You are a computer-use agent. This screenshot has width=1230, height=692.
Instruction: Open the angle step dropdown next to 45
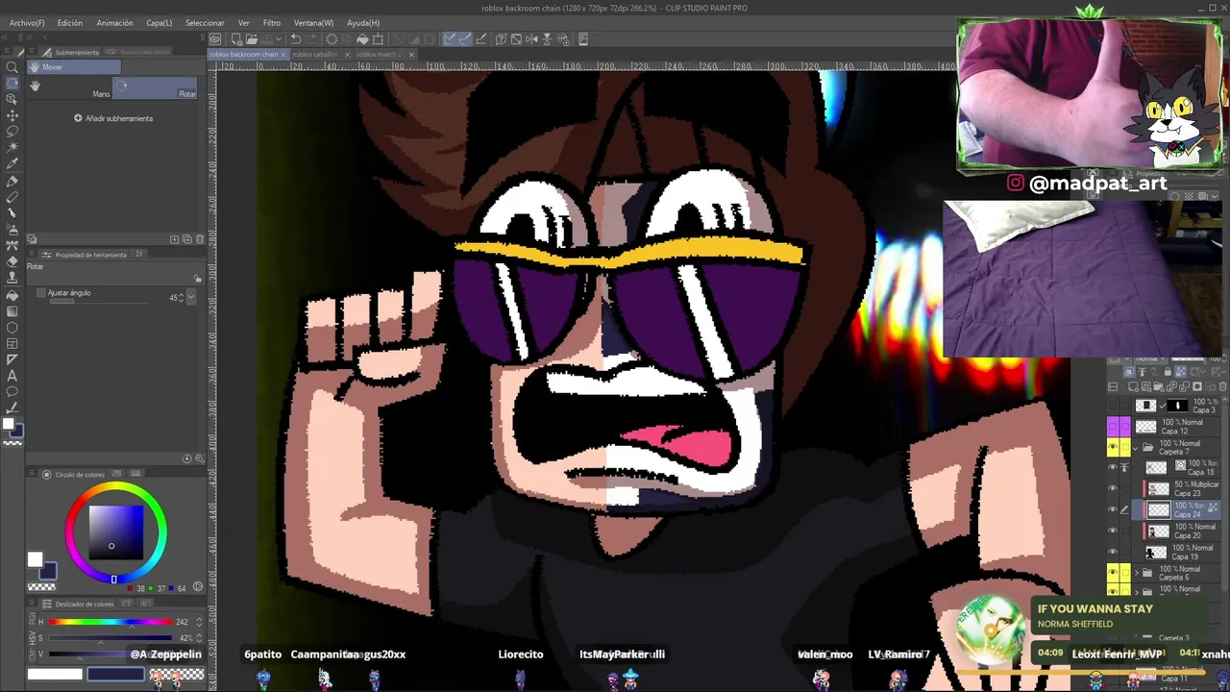pyautogui.click(x=191, y=298)
